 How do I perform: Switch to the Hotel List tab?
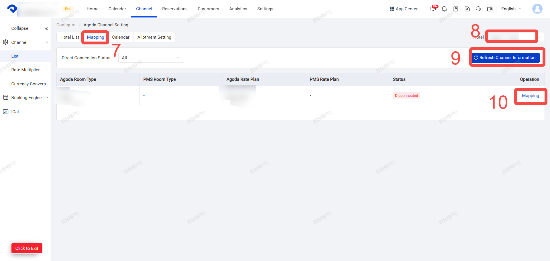pyautogui.click(x=70, y=37)
